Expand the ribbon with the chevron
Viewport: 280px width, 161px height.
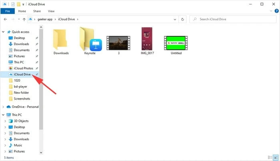[x=269, y=11]
